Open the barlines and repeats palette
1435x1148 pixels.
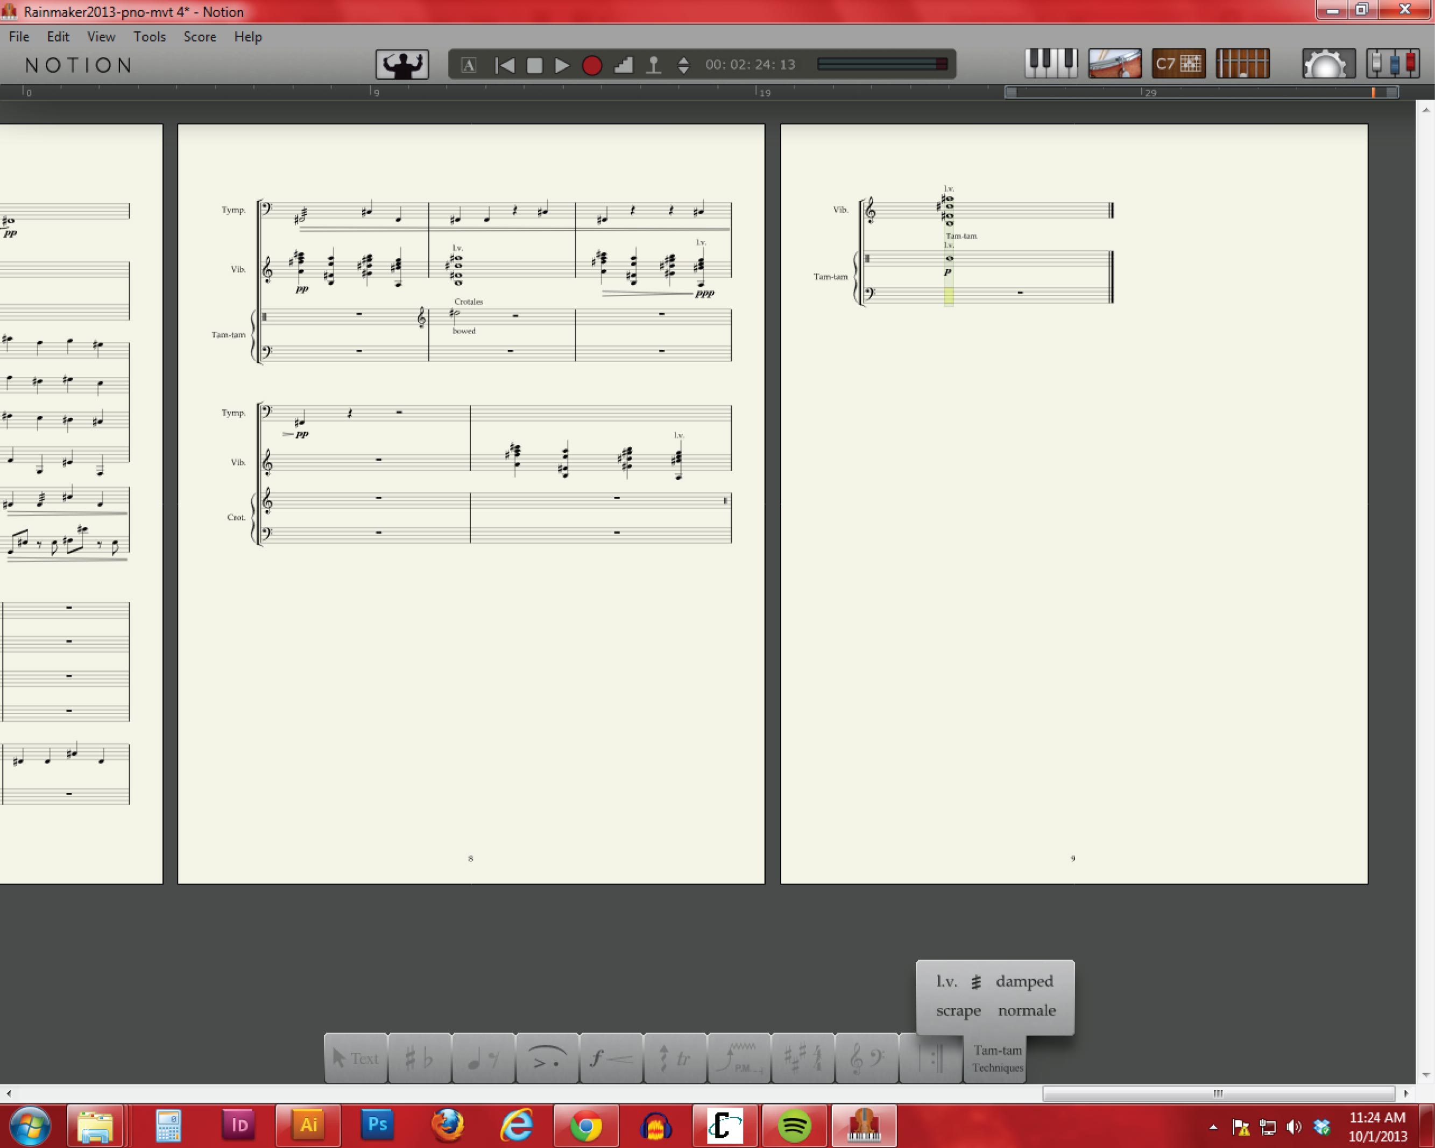click(930, 1058)
